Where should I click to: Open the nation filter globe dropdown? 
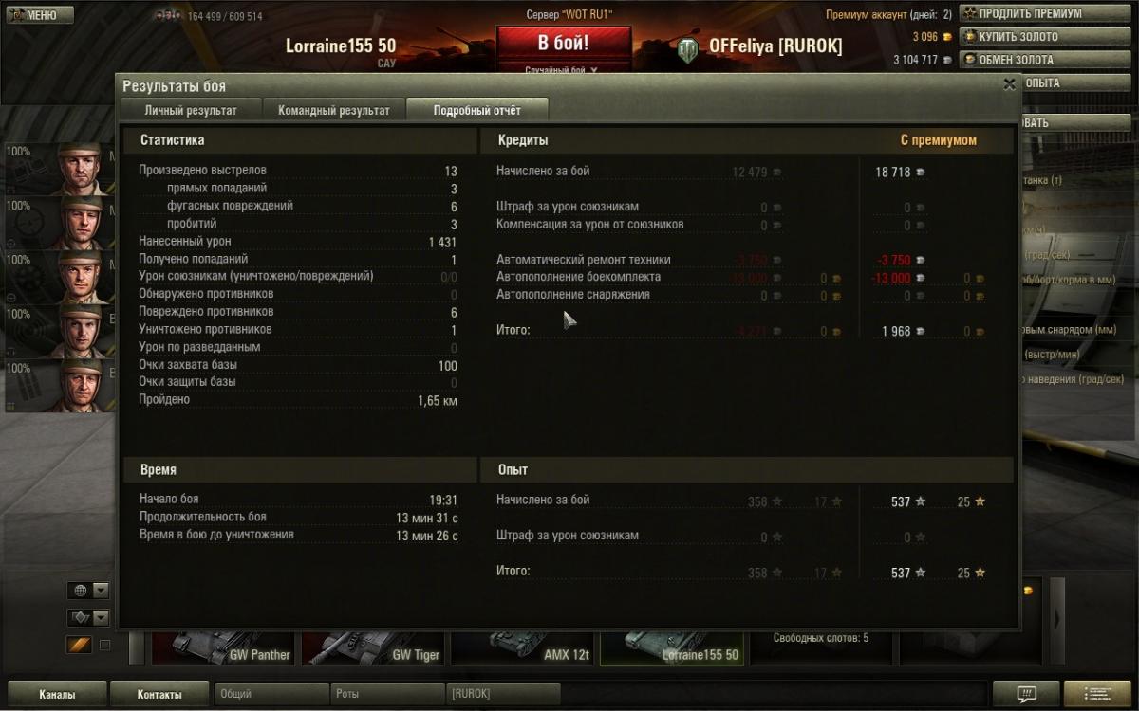coord(87,591)
